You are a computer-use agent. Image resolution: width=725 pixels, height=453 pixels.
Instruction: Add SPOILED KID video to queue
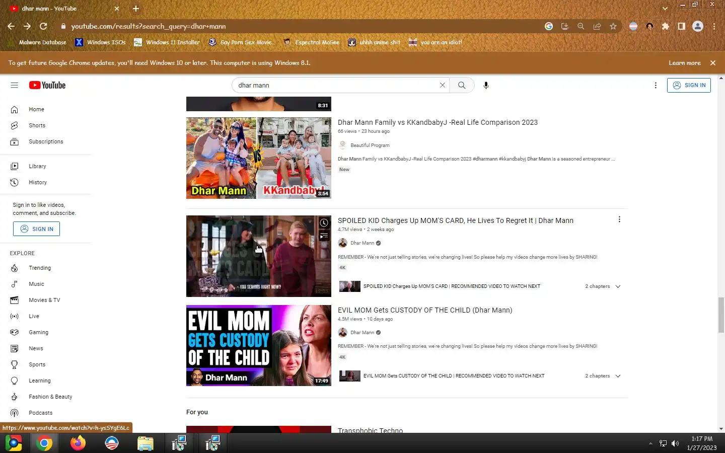(324, 236)
